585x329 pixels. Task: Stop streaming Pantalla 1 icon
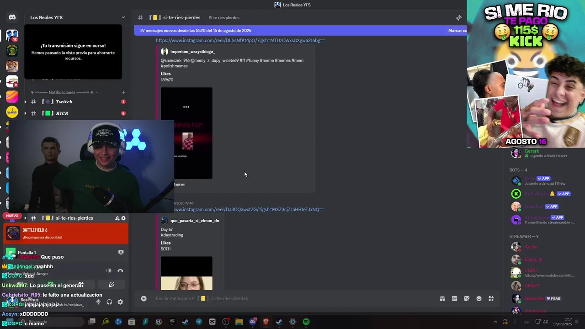(x=121, y=252)
